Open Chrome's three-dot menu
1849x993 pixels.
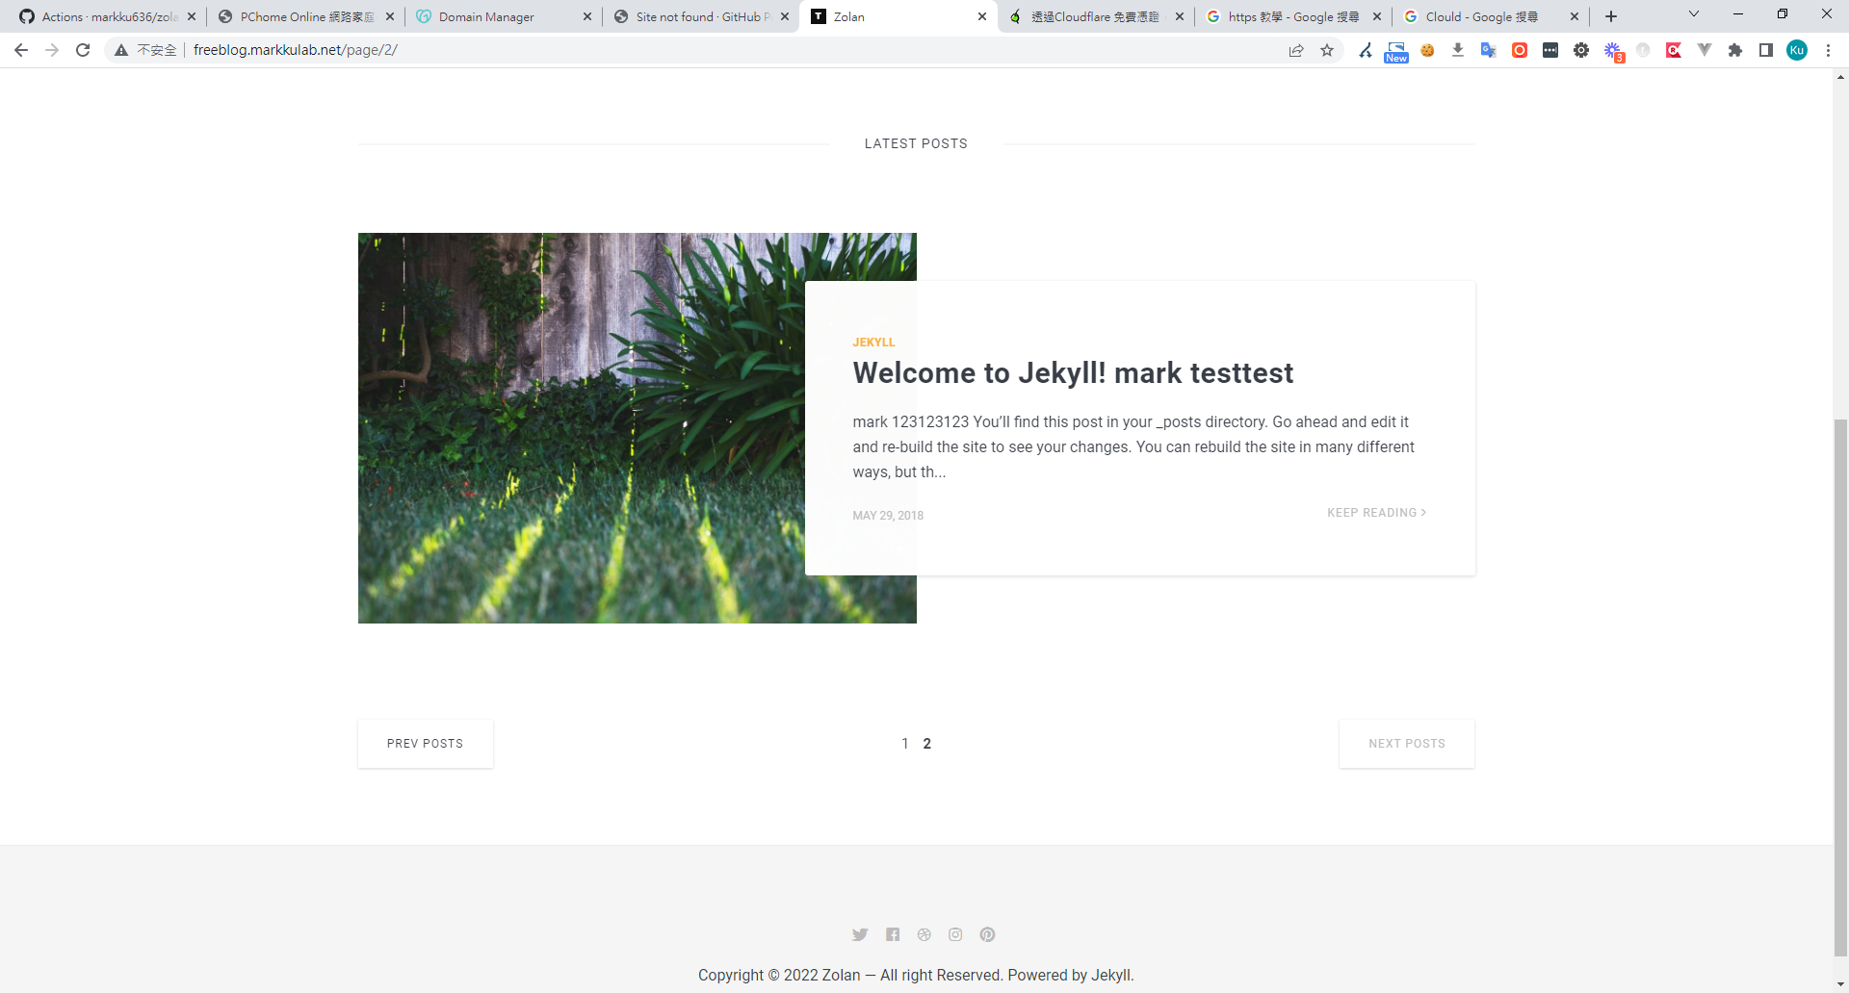(x=1828, y=50)
